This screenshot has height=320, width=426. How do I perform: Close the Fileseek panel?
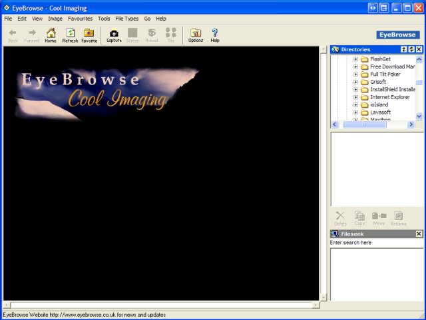[x=419, y=234]
